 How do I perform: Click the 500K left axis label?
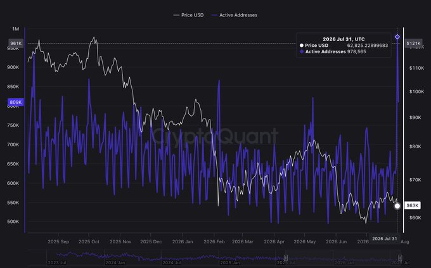pyautogui.click(x=13, y=222)
